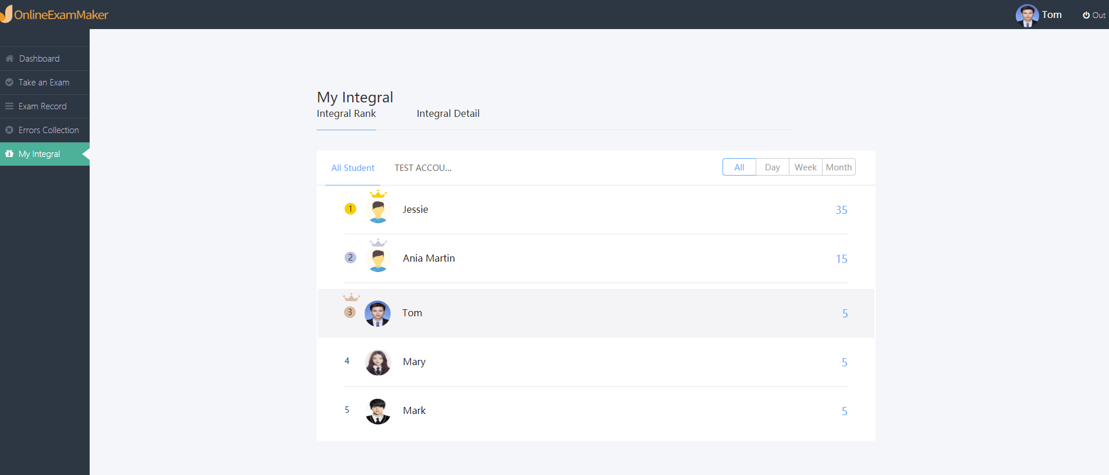Click Ania Martin's avatar picture

click(378, 260)
